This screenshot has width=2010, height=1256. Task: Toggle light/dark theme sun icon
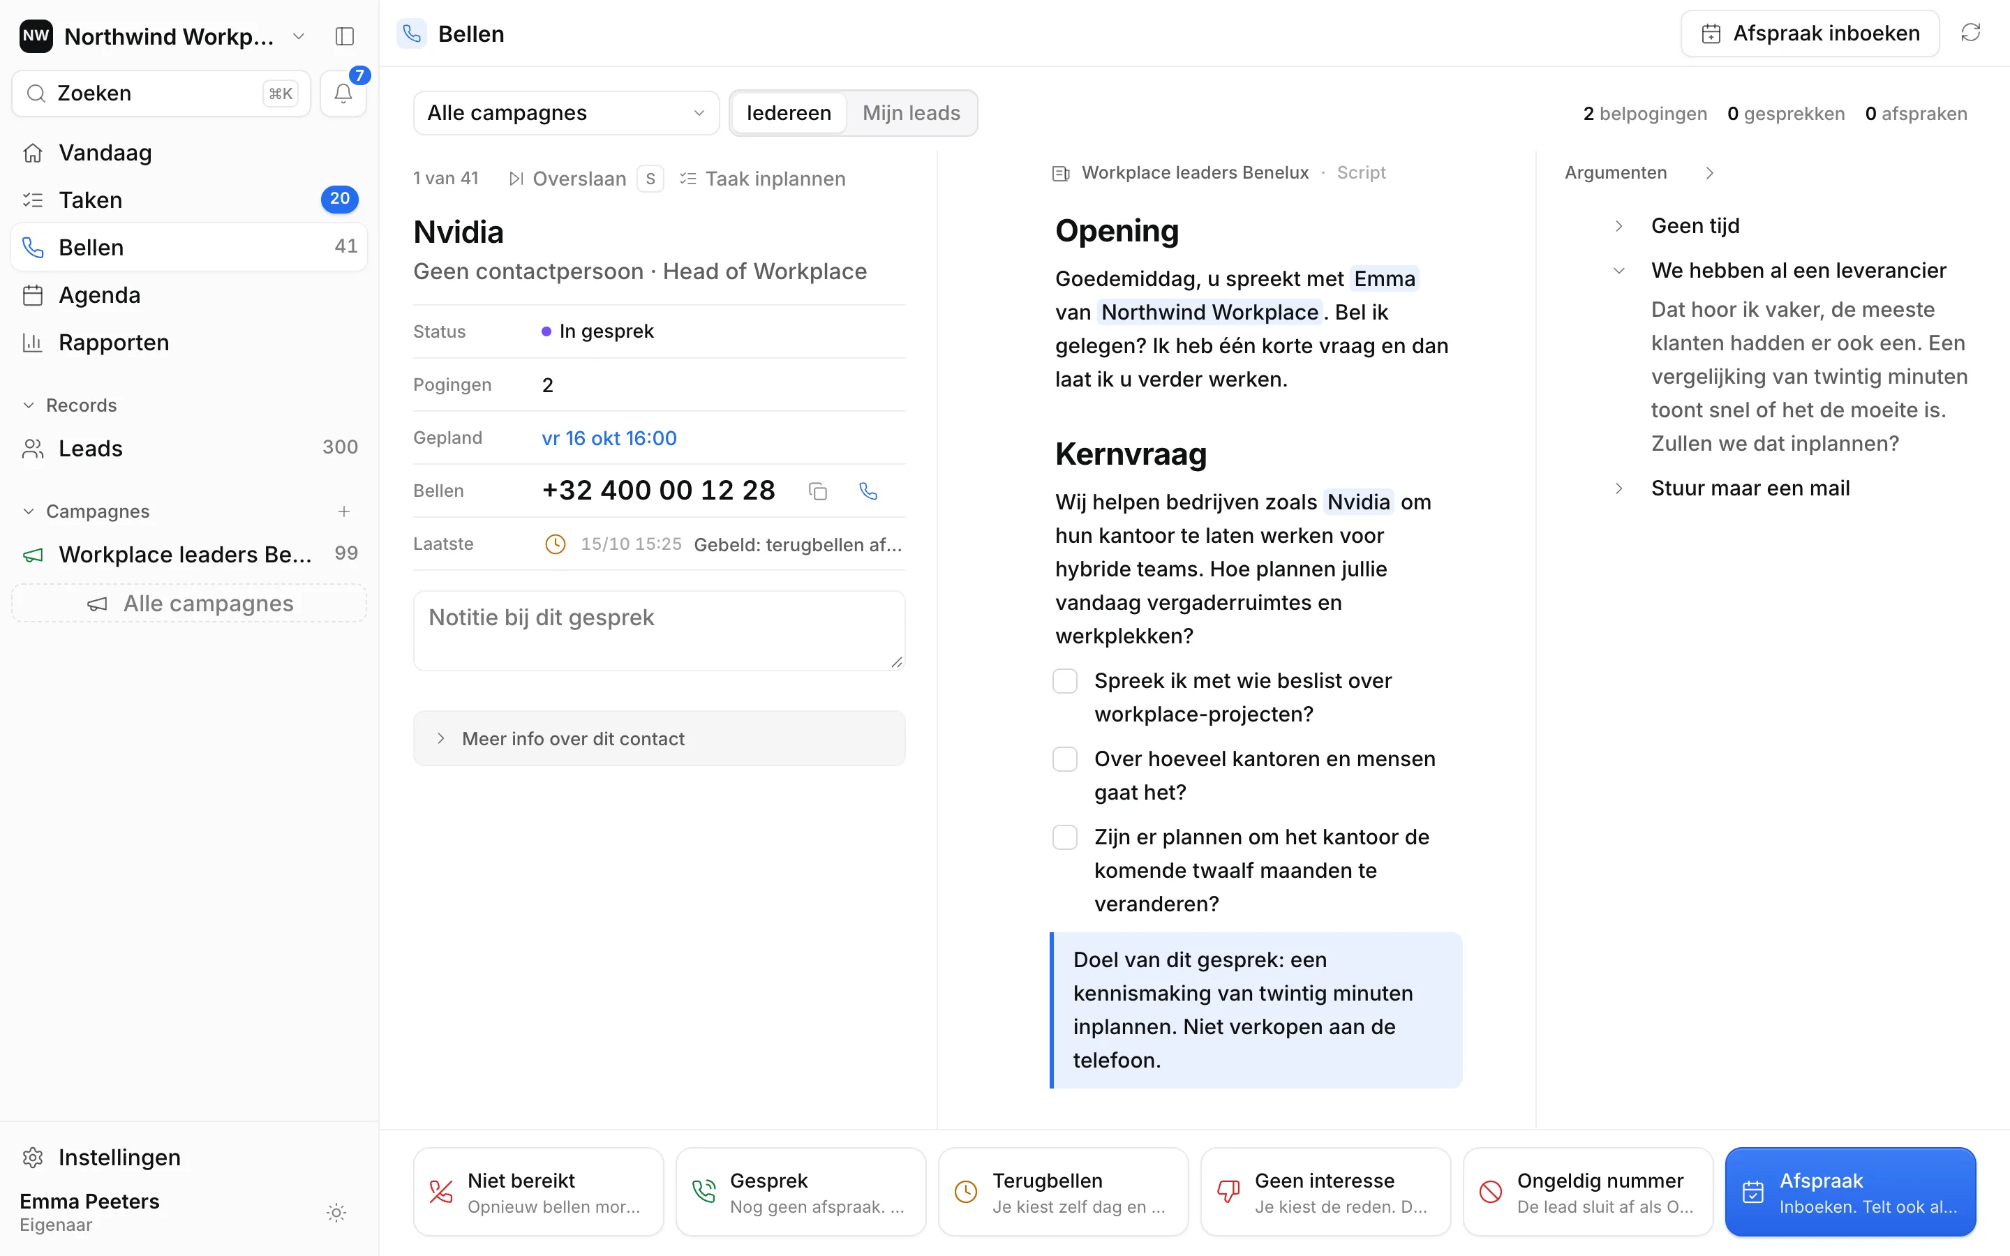(336, 1213)
